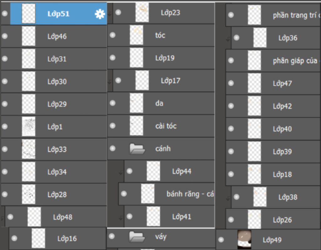Screen dimensions: 321x250
Task: Toggle visibility of Lớp49 layer
Action: 221,240
